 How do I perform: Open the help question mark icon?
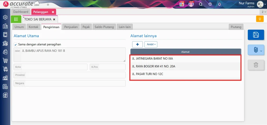tap(210, 4)
